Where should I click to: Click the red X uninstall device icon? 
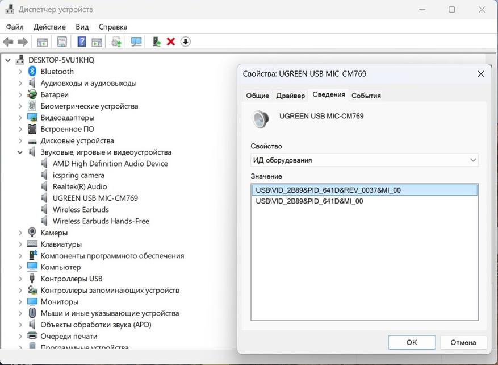pos(170,42)
